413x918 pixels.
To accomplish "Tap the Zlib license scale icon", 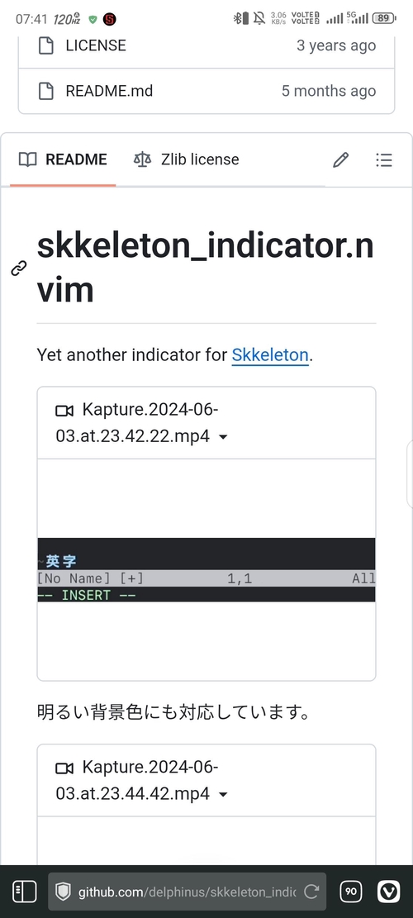I will pyautogui.click(x=142, y=159).
